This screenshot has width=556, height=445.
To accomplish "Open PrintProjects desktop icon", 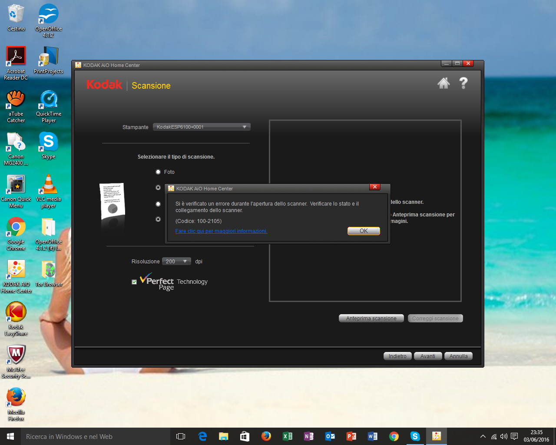I will pos(49,60).
